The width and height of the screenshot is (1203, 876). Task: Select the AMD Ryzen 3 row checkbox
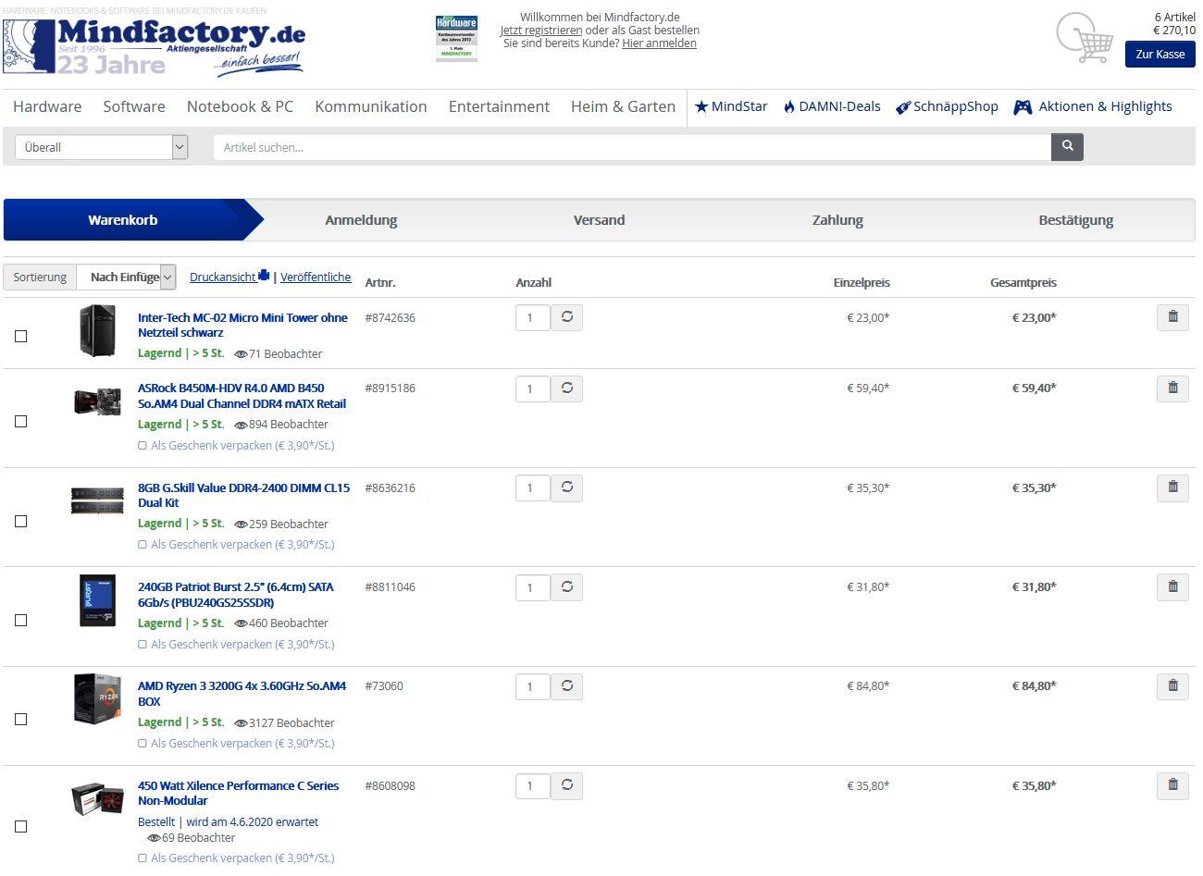pos(21,720)
